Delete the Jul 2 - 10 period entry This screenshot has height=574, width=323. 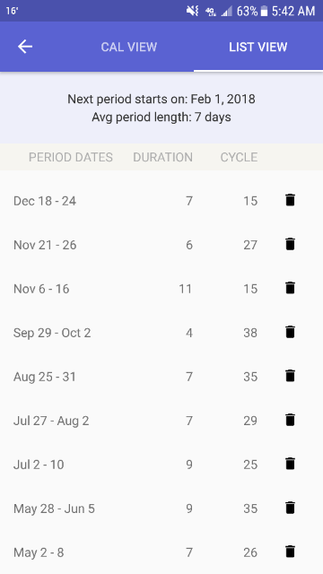290,464
